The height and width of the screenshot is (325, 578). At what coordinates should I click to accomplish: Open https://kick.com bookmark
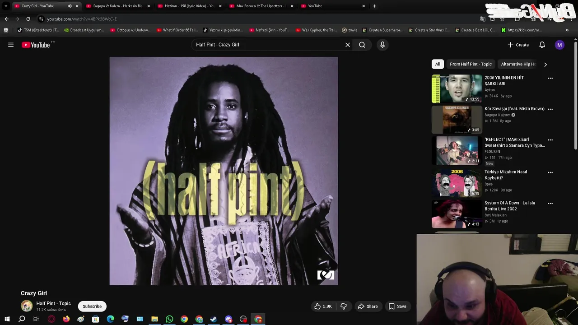pos(521,30)
